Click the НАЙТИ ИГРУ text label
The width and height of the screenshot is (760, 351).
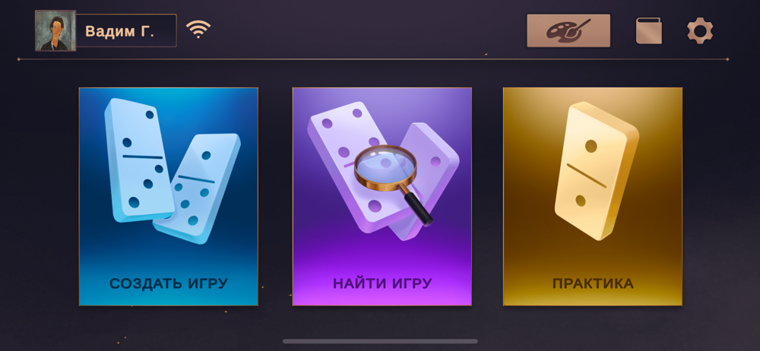click(382, 283)
